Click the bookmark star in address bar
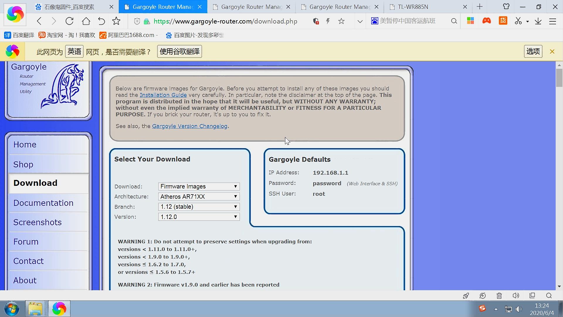This screenshot has width=563, height=317. [x=341, y=21]
